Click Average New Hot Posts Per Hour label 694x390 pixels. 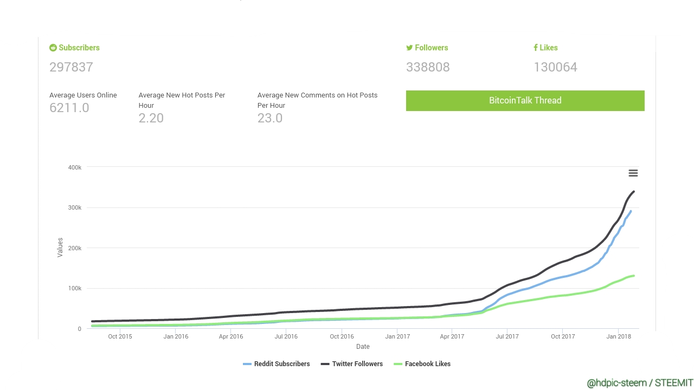(182, 100)
